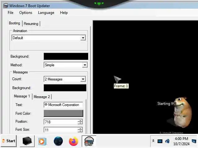Pick the main Background color swatch
The image size is (198, 148).
coord(66,56)
